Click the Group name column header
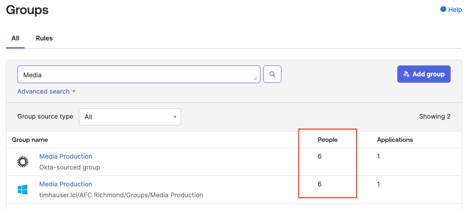Screen dimensions: 468x210 (x=30, y=140)
